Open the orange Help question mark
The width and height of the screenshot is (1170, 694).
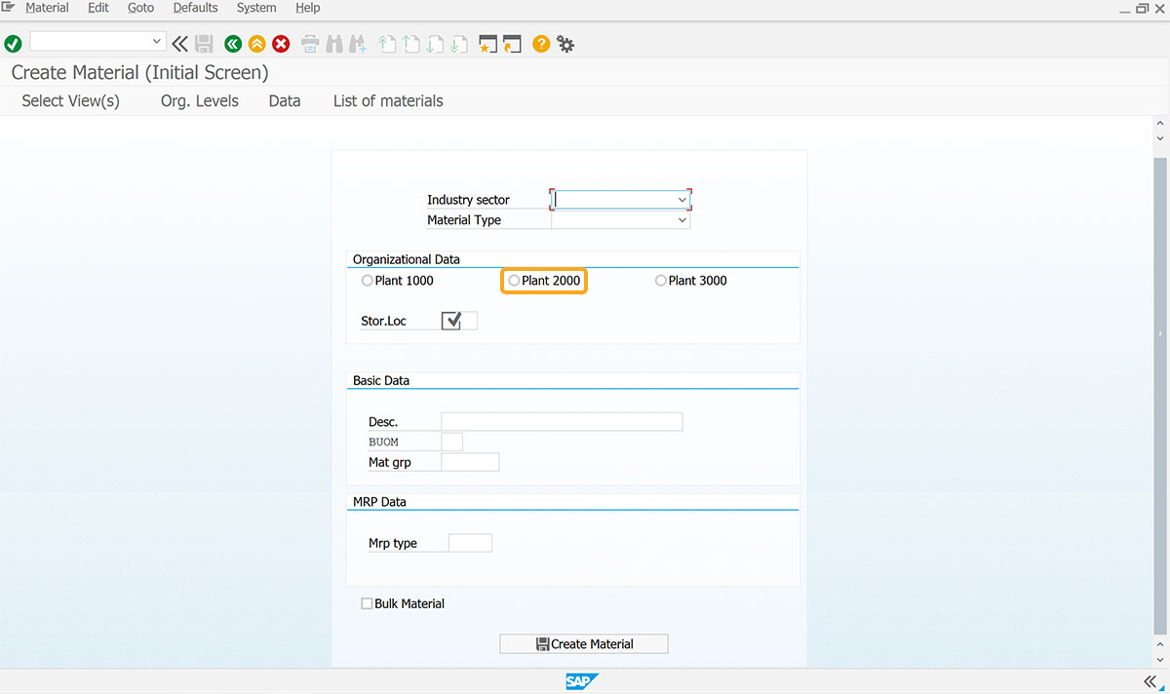(x=541, y=44)
